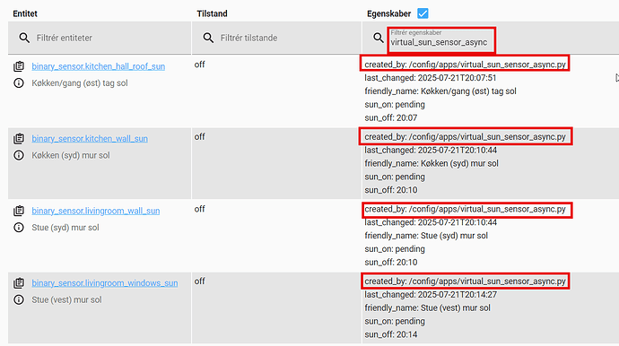Open info for Køkken/gang (øst) tag sol
The height and width of the screenshot is (346, 619).
point(19,83)
